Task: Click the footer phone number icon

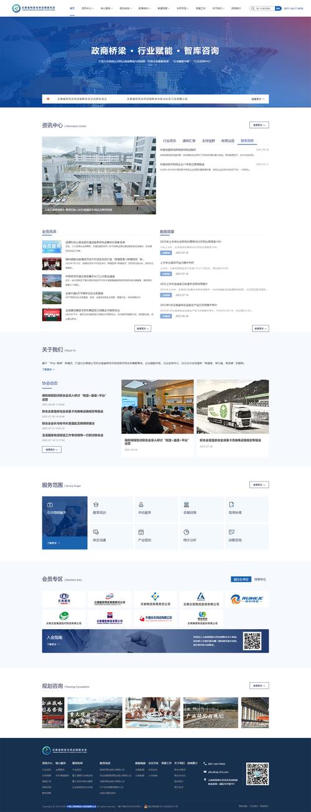Action: (x=205, y=763)
